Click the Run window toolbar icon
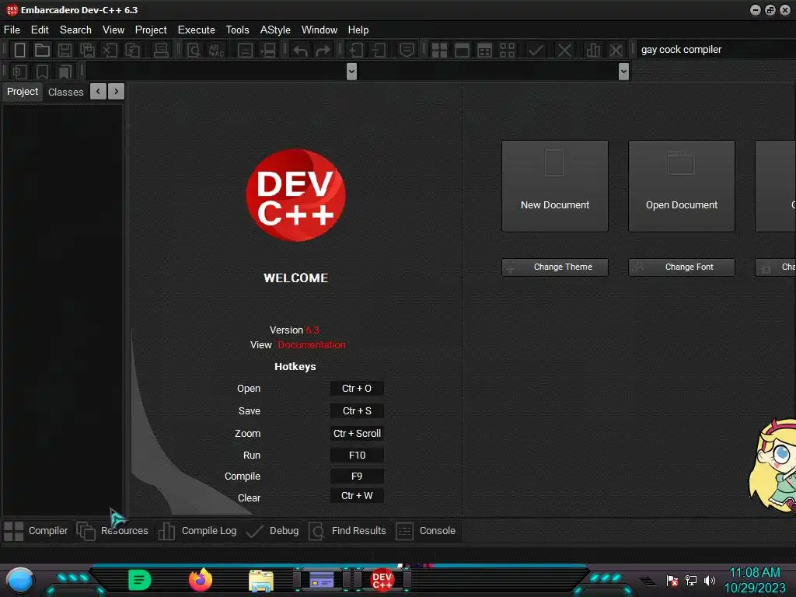796x597 pixels. pyautogui.click(x=462, y=50)
